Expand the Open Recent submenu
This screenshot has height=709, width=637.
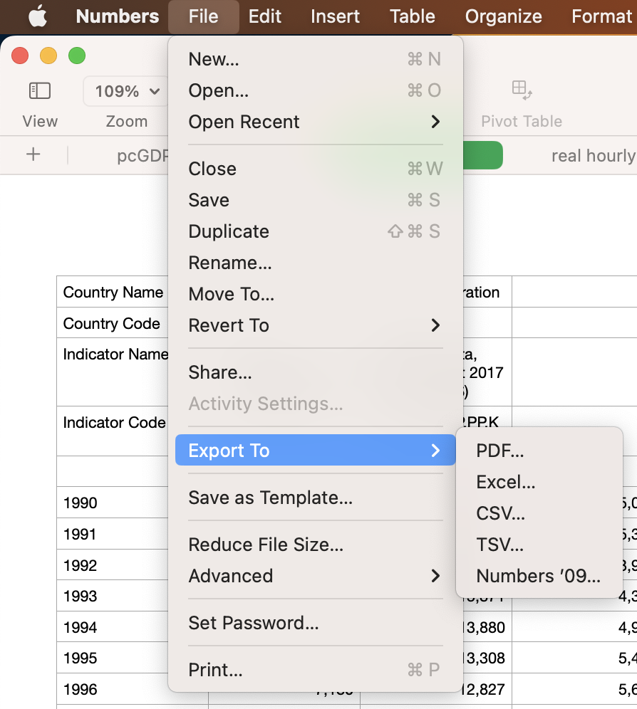pyautogui.click(x=243, y=122)
